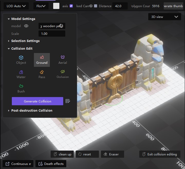
Task: Select the Pass collision type
Action: click(42, 74)
